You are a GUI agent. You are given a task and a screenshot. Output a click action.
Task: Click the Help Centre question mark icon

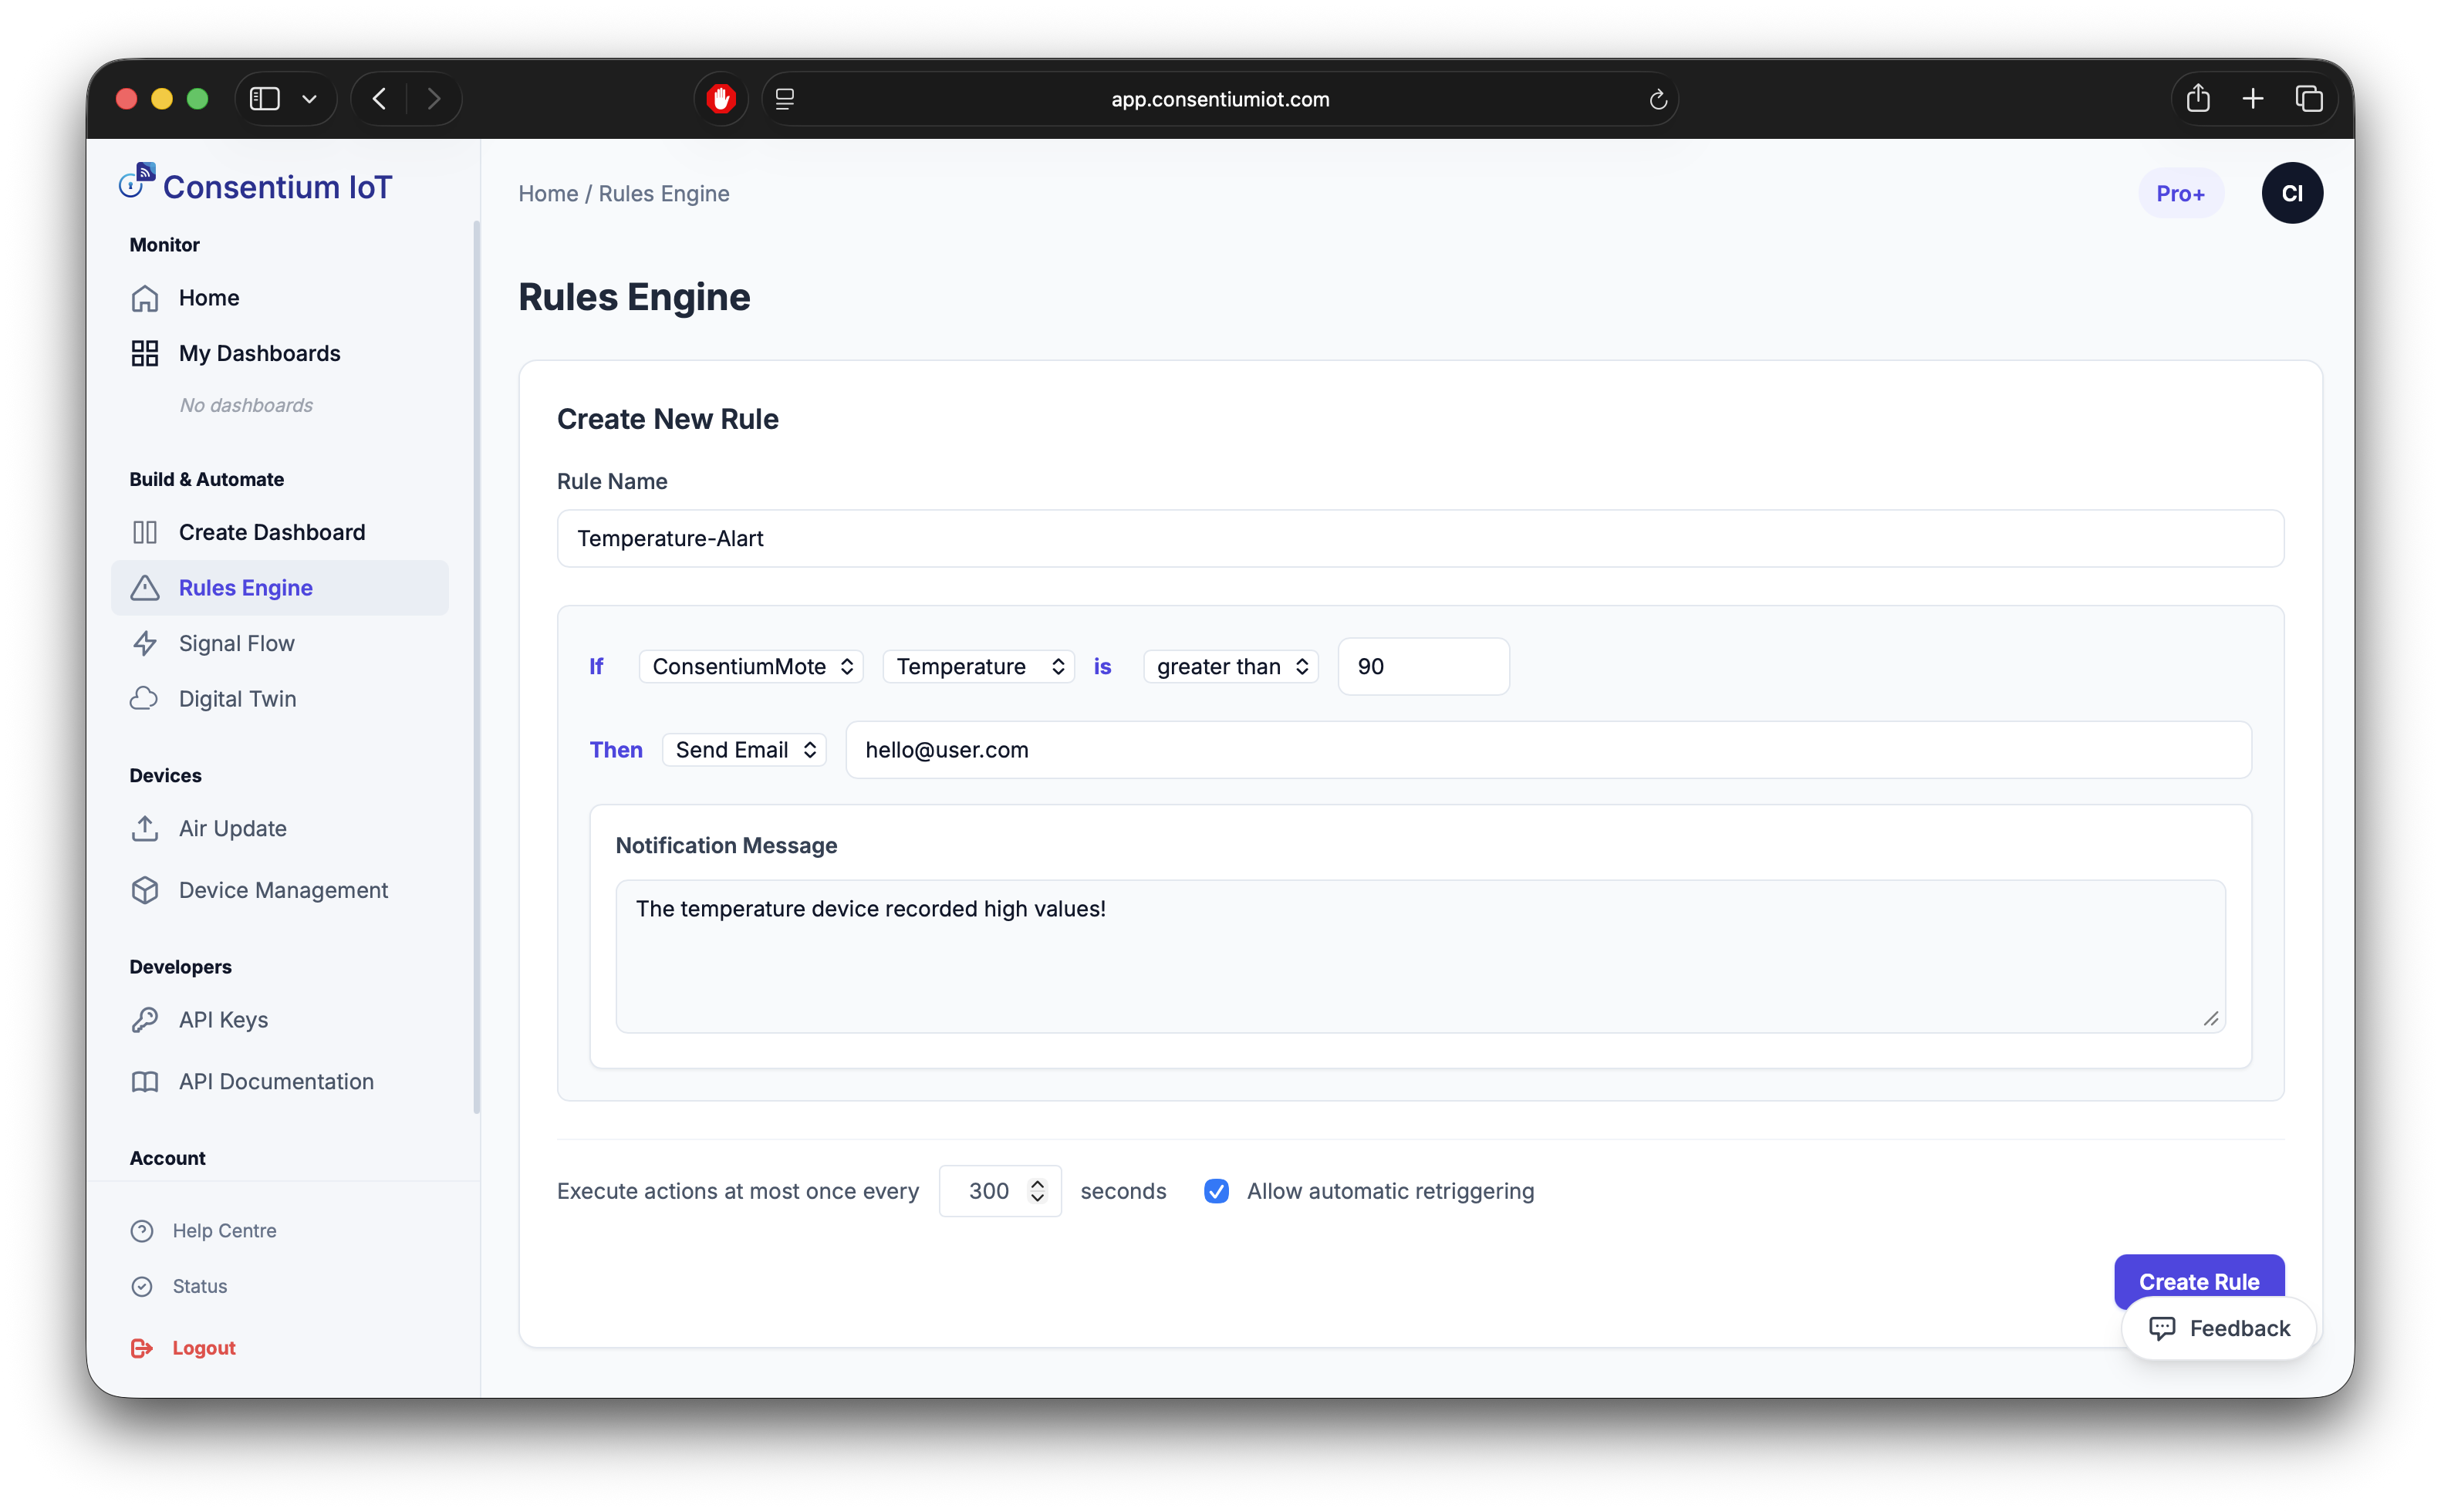point(142,1230)
